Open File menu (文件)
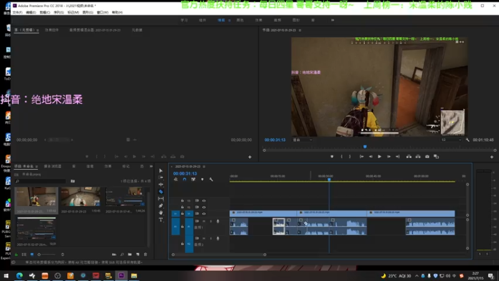 click(17, 12)
